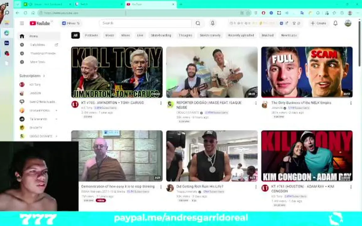Open new browser tab plus button
The width and height of the screenshot is (362, 226).
click(x=181, y=4)
